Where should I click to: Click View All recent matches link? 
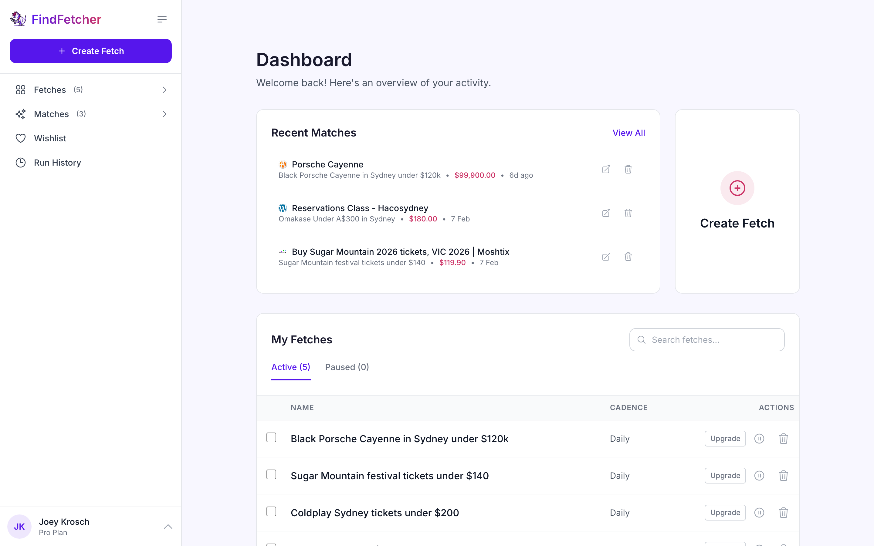tap(628, 133)
